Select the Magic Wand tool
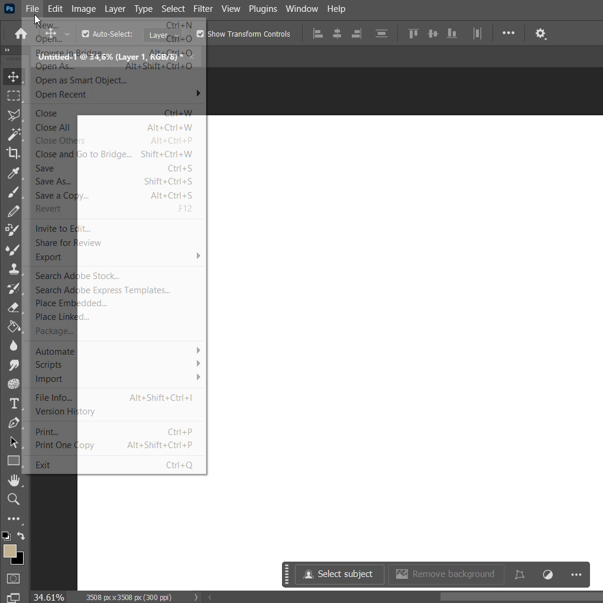This screenshot has width=603, height=603. point(14,134)
